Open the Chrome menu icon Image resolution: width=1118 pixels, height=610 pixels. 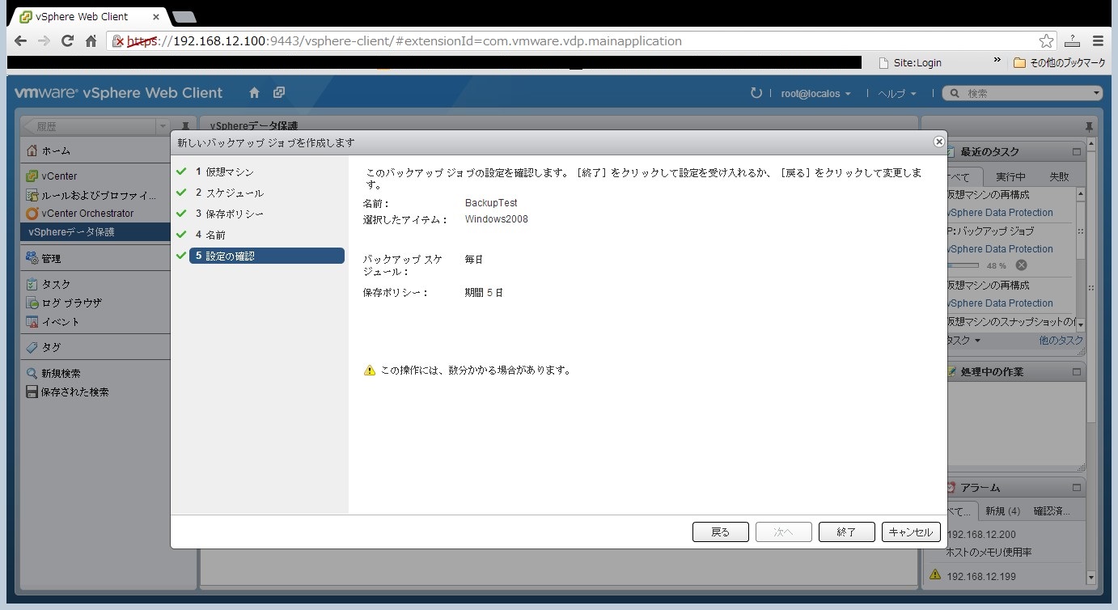pyautogui.click(x=1098, y=40)
